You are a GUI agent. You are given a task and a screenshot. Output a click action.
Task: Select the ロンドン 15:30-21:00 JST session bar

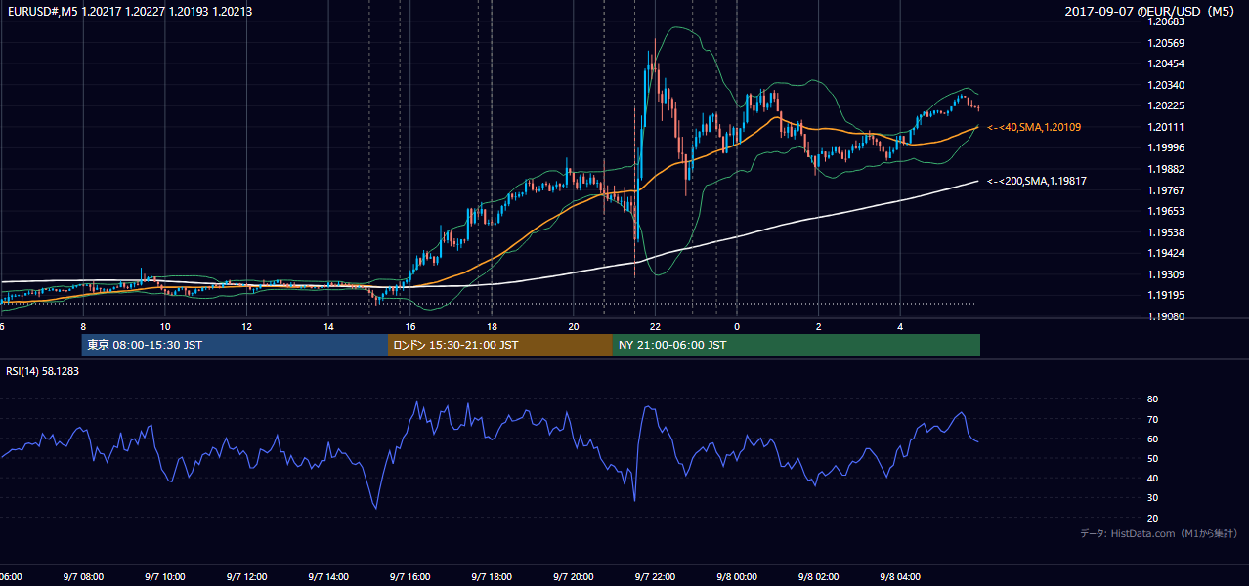500,345
